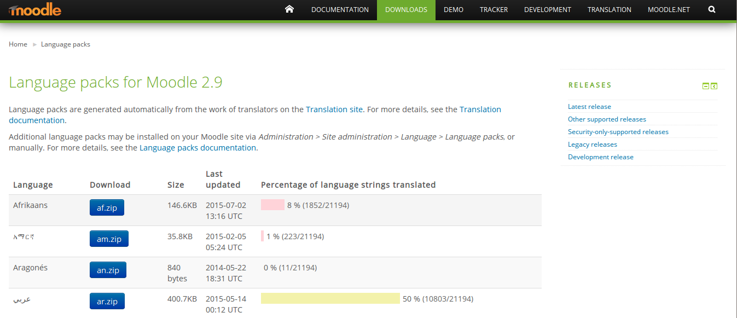Select the Amharic script language name in the am.zip row
The height and width of the screenshot is (318, 737).
pos(24,237)
